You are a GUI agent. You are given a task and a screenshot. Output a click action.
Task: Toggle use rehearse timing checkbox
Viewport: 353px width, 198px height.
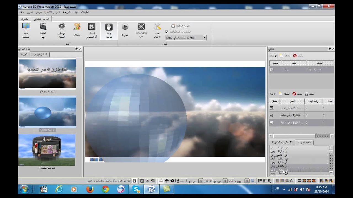[x=166, y=32]
